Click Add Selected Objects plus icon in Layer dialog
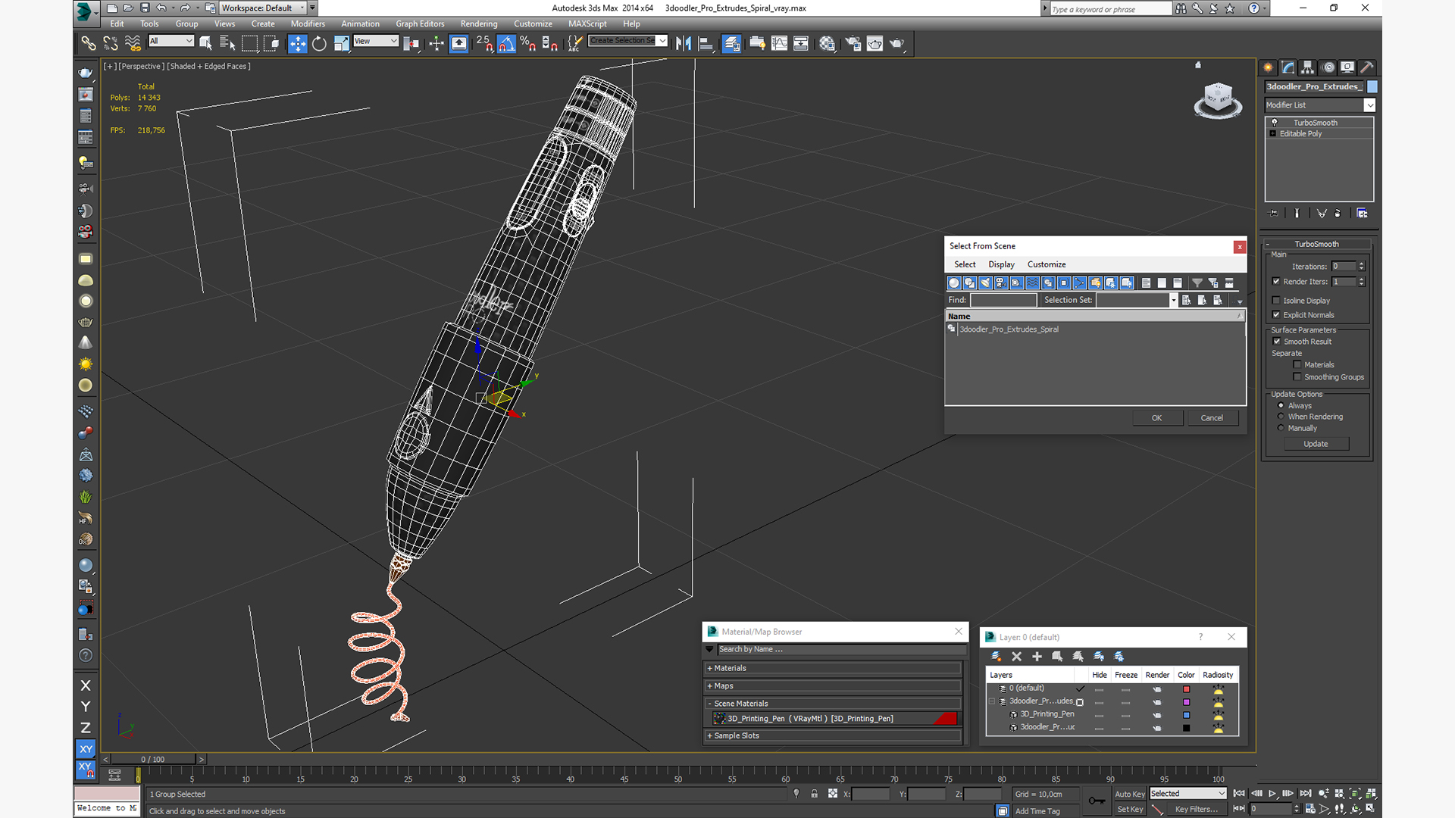This screenshot has width=1455, height=818. (x=1037, y=657)
